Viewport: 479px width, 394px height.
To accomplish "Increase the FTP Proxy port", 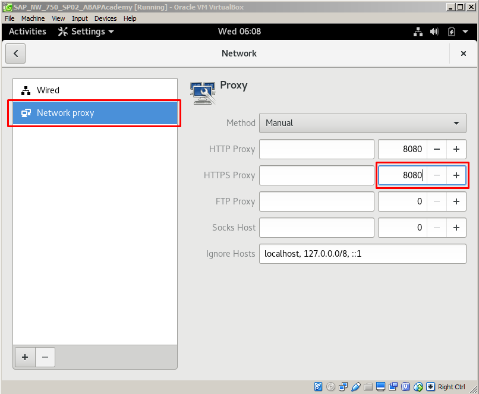I will (456, 201).
